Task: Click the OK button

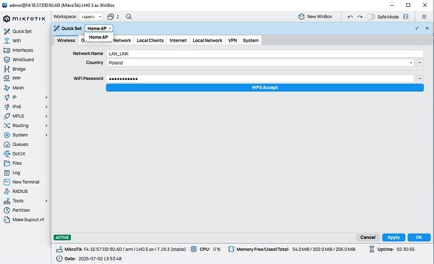Action: click(x=419, y=237)
